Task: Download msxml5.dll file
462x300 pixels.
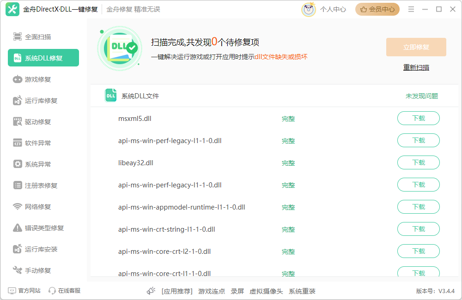Action: (x=418, y=119)
